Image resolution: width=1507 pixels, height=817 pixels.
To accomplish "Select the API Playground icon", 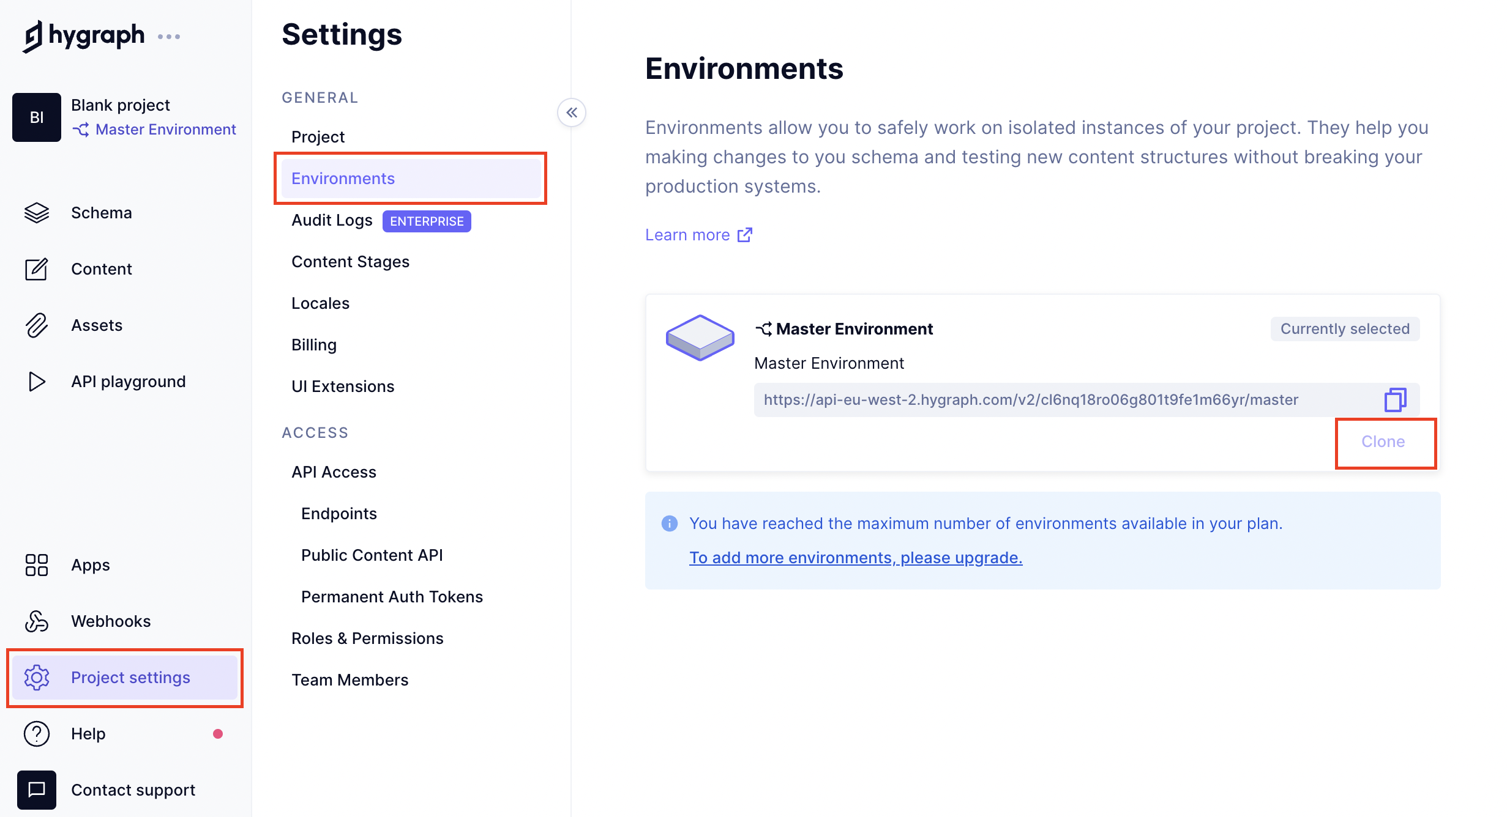I will (x=37, y=382).
